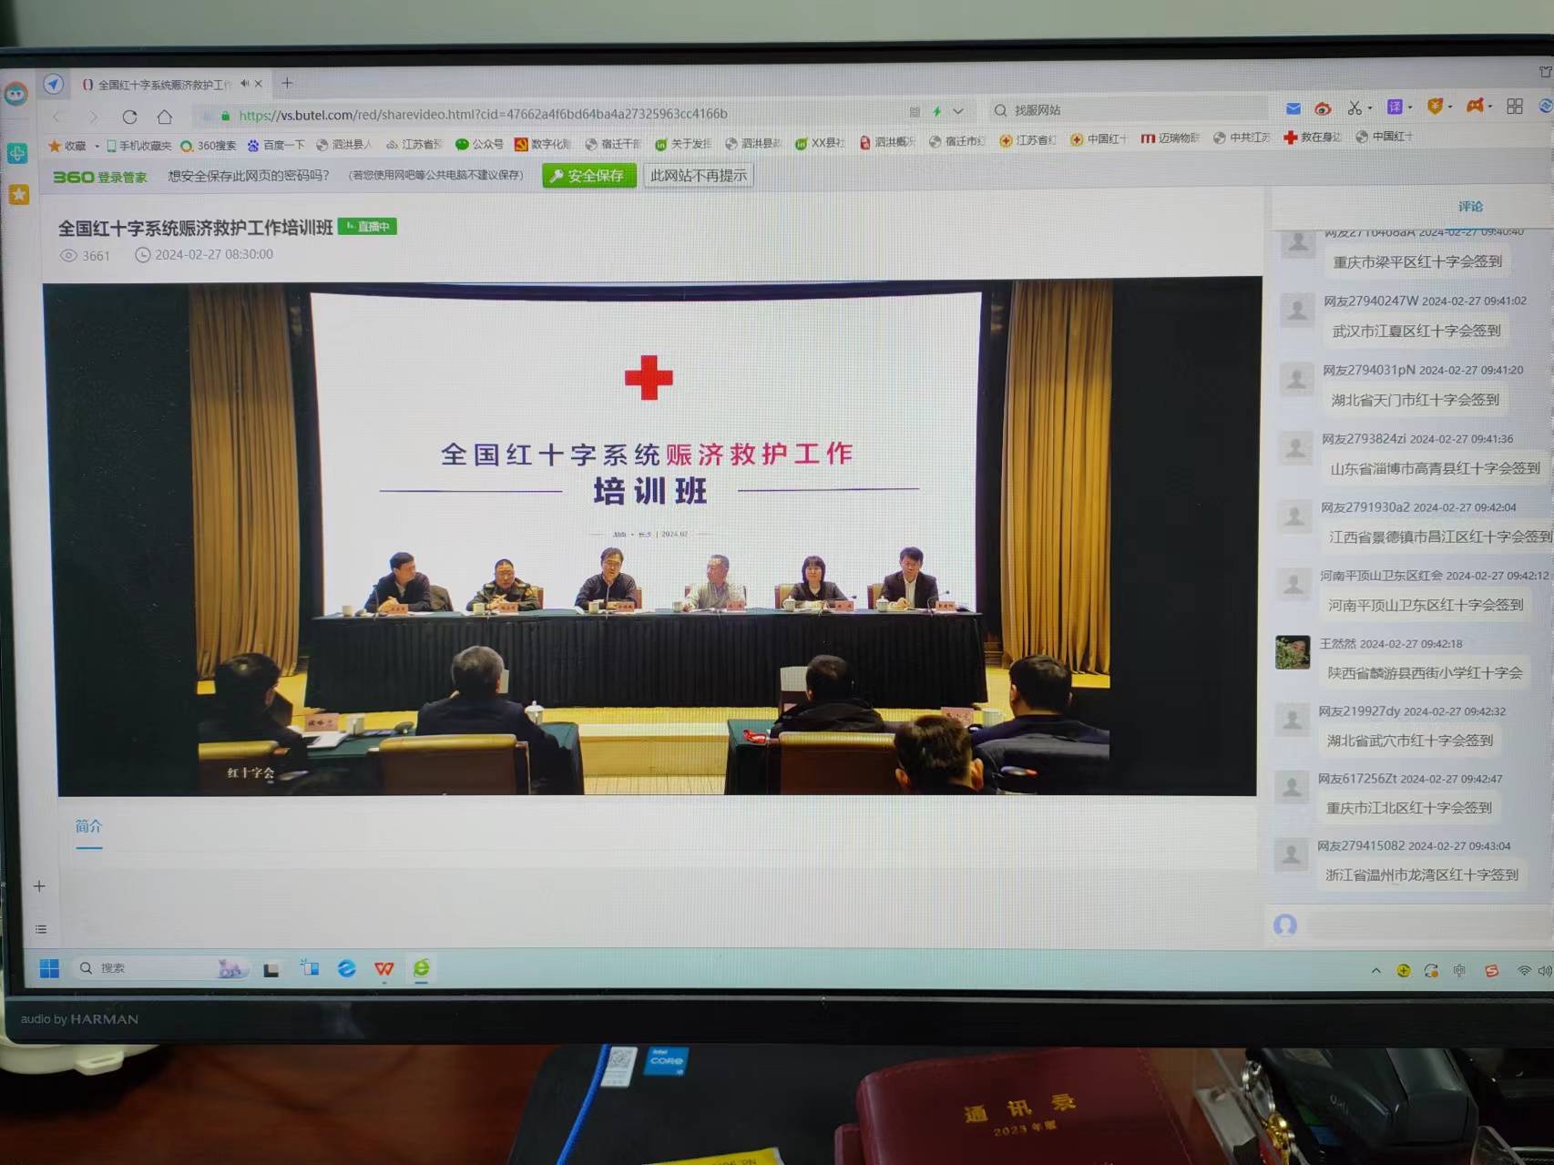Open the mail icon in browser toolbar
Viewport: 1554px width, 1165px height.
[1293, 108]
